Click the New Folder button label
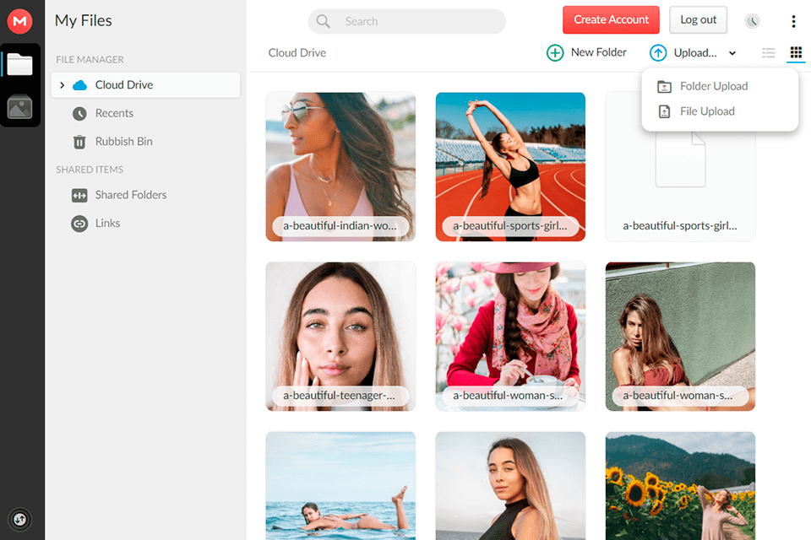This screenshot has height=540, width=811. 598,52
